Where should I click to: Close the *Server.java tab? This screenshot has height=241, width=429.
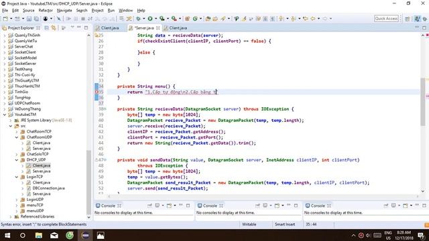tap(158, 28)
